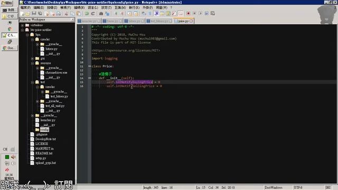The image size is (338, 190).
Task: Open the 語言(L) Language menu
Action: point(93,7)
